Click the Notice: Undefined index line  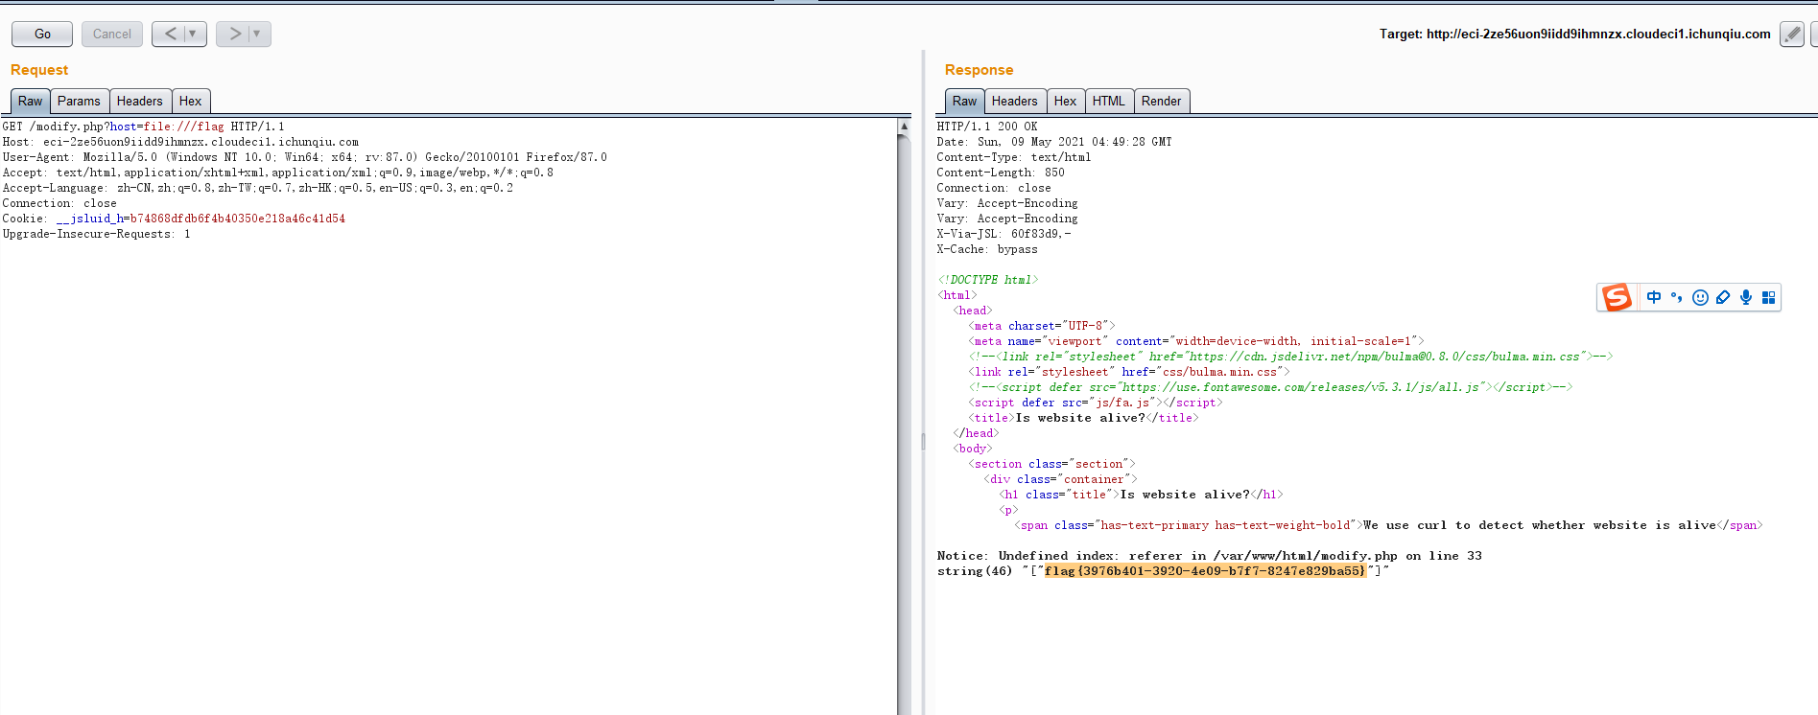pos(1210,556)
